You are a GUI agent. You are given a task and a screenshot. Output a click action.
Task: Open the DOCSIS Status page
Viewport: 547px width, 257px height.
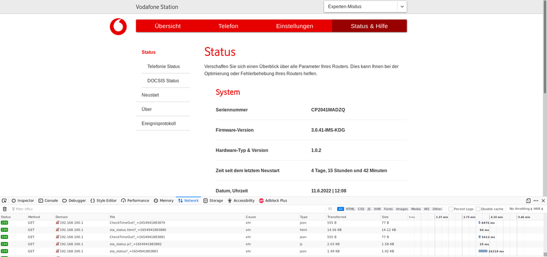pyautogui.click(x=163, y=81)
